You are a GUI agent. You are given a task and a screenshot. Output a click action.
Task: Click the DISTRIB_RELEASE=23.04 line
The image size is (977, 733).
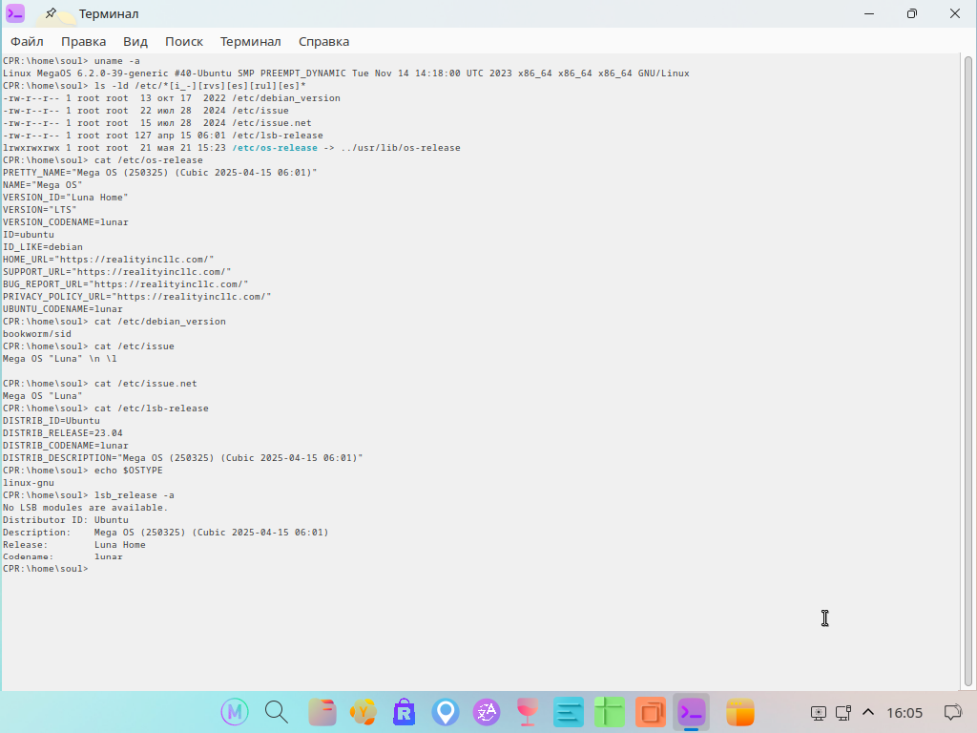62,433
